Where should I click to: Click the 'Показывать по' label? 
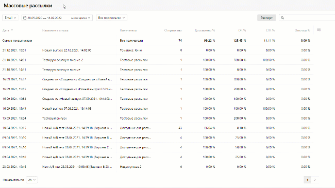point(13,180)
